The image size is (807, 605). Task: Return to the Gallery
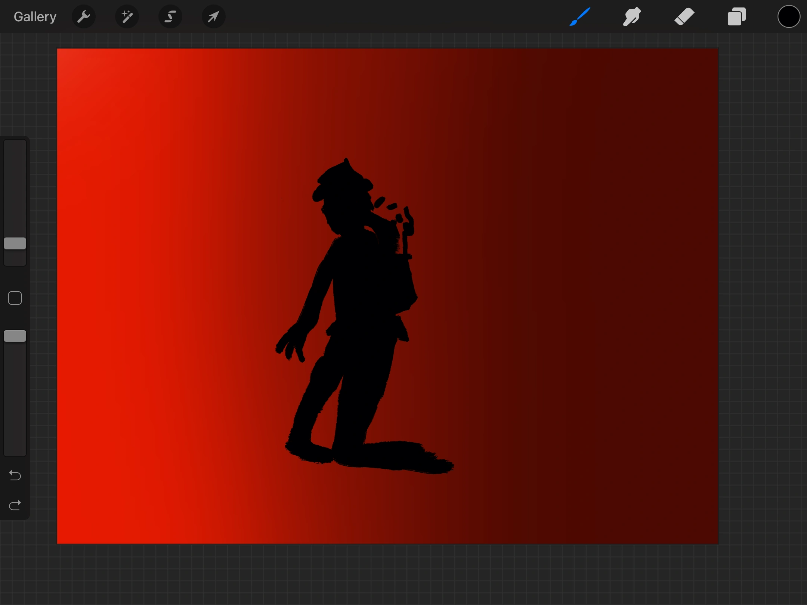35,17
